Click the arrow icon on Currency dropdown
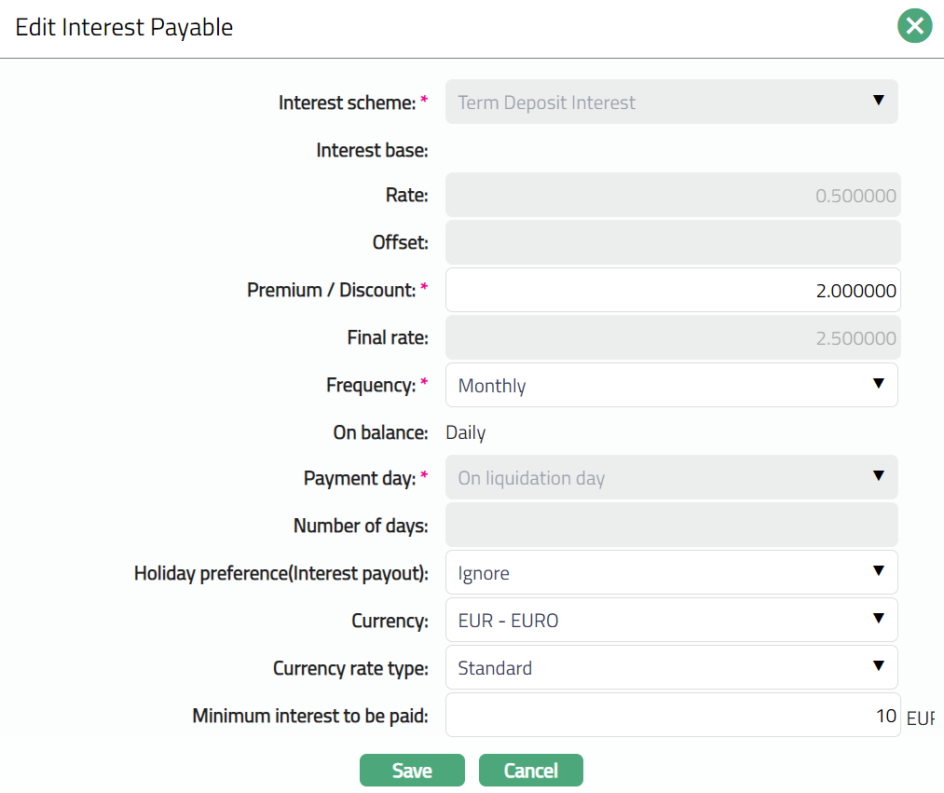Screen dimensions: 944x793 coord(878,619)
